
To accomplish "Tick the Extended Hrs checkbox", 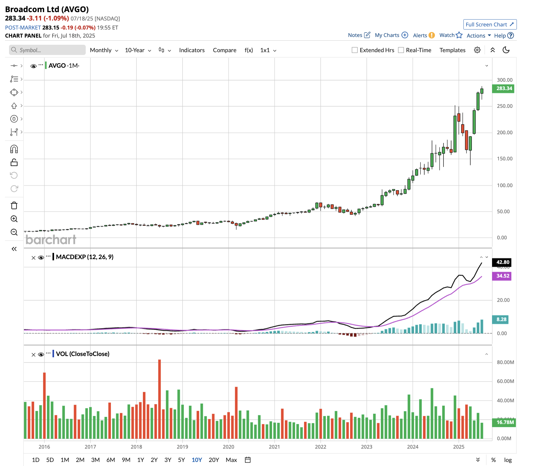I will (x=354, y=50).
